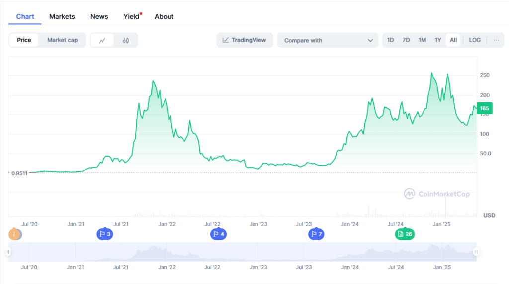Set chart range to 1D
This screenshot has height=284, width=509.
[391, 40]
